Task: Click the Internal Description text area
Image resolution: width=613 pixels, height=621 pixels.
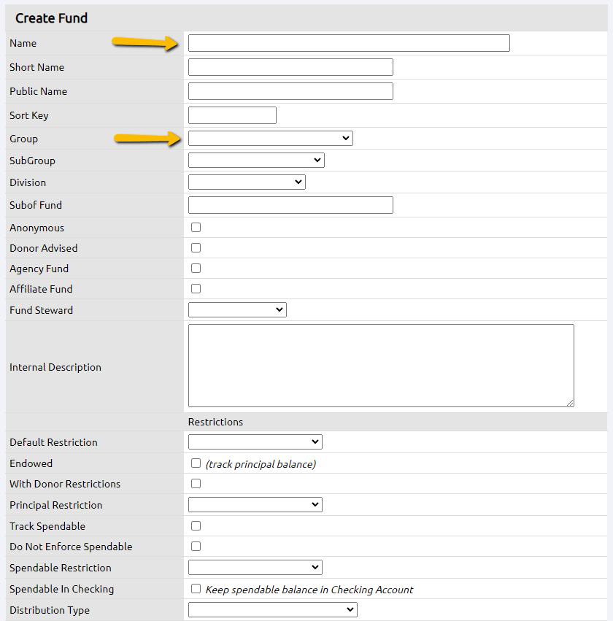Action: click(379, 365)
